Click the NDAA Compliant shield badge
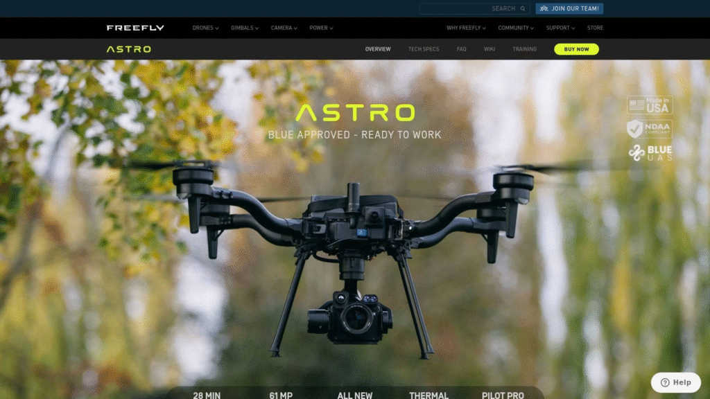 click(x=649, y=129)
